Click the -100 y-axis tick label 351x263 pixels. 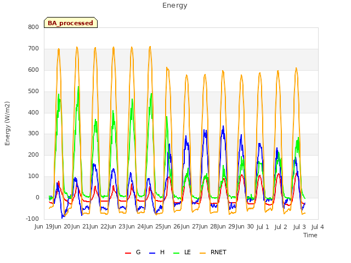32,219
